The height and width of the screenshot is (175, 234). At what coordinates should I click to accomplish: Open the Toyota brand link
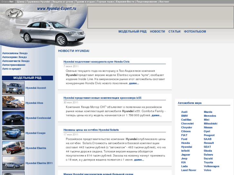208,162
